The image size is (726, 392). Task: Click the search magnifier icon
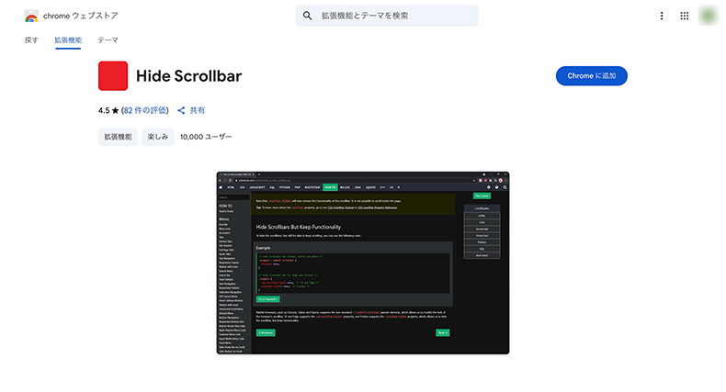point(308,16)
